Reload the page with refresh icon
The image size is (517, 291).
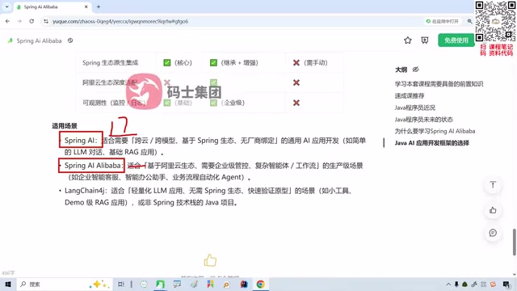click(x=32, y=21)
